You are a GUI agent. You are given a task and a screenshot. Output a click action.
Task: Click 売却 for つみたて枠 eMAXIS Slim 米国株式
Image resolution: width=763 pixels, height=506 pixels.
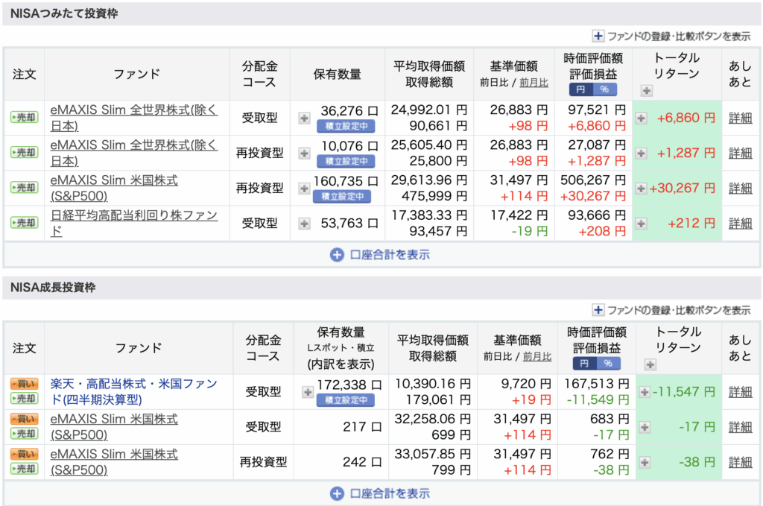[25, 187]
